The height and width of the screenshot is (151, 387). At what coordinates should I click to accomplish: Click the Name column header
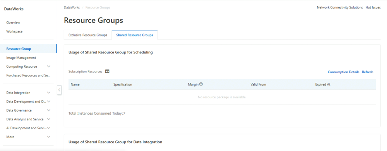click(x=75, y=84)
